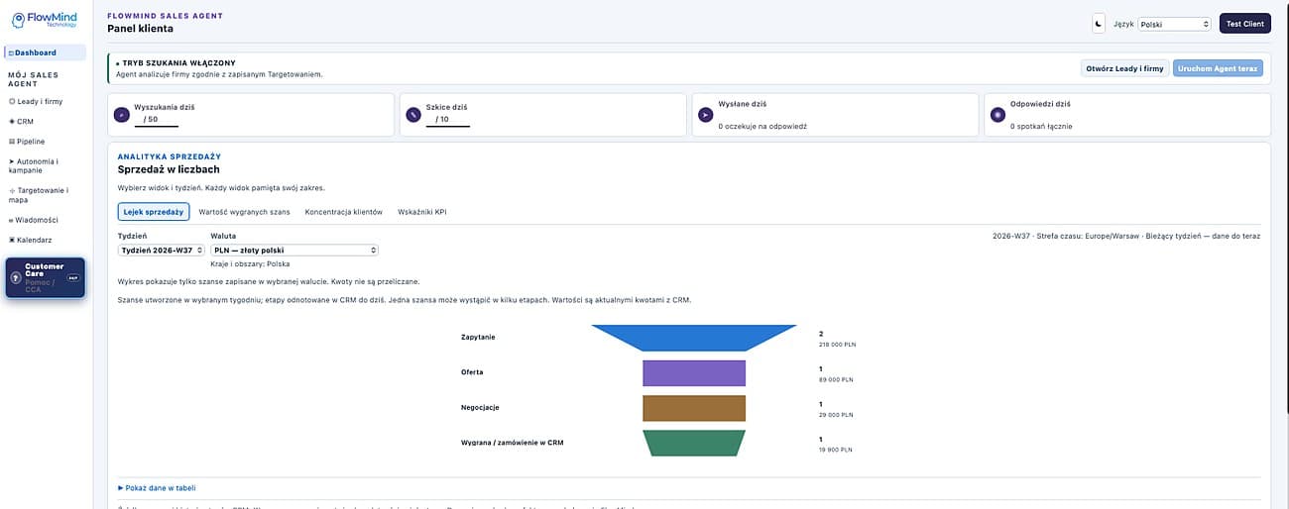The width and height of the screenshot is (1289, 509).
Task: Open the Język Polski language dropdown
Action: point(1175,24)
